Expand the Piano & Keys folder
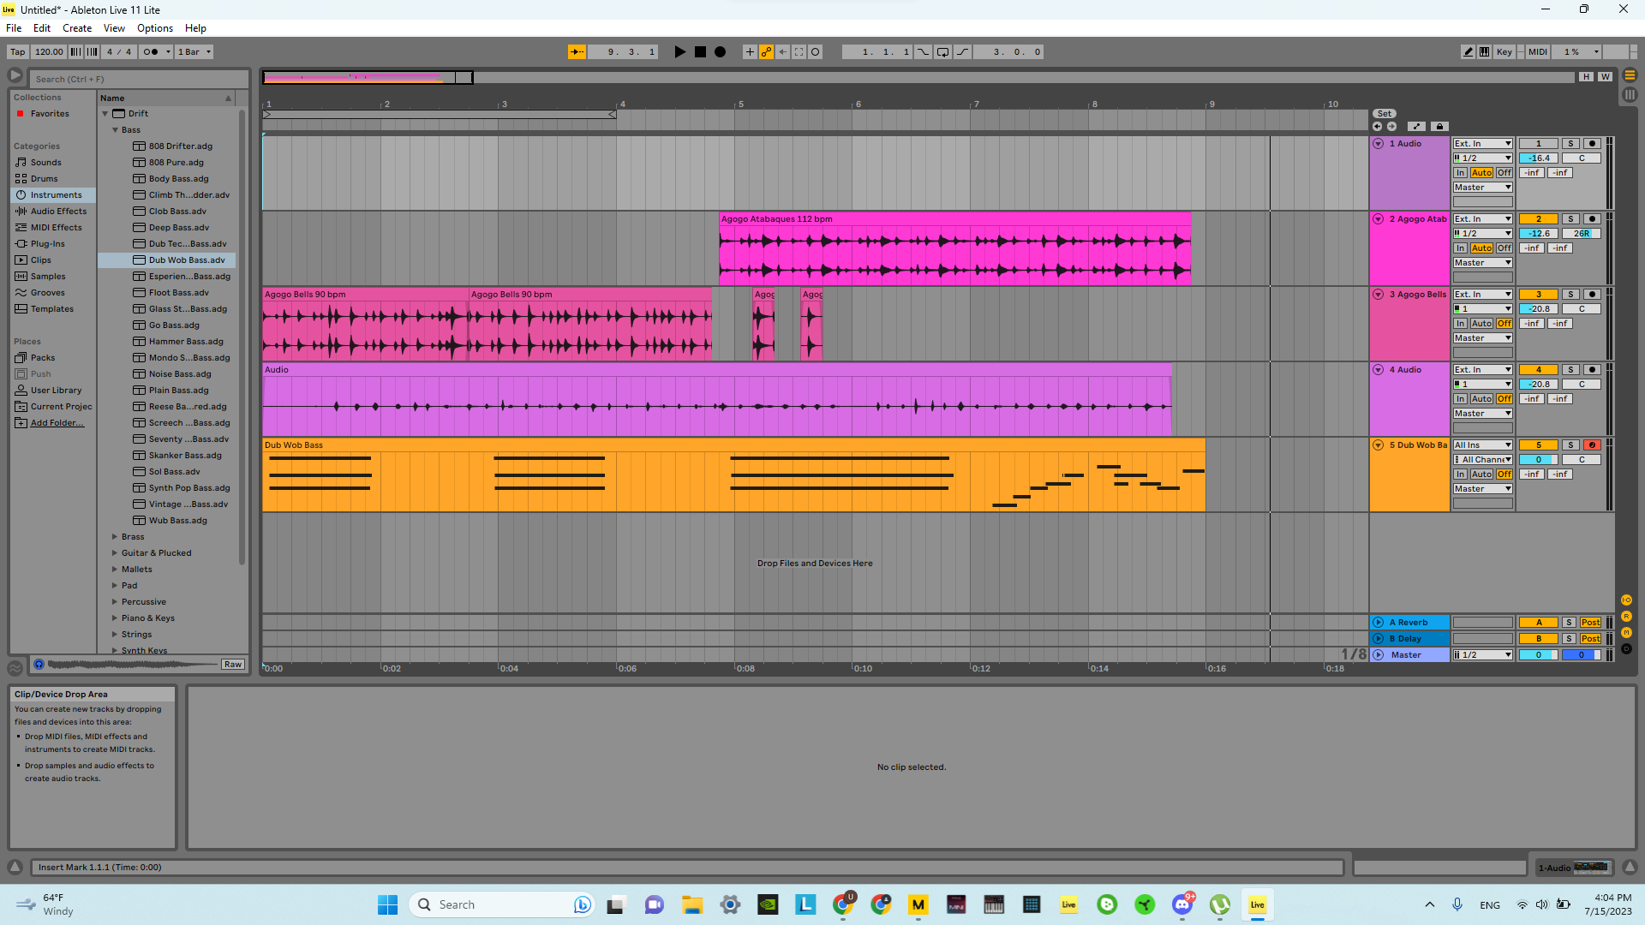1645x925 pixels. (115, 618)
